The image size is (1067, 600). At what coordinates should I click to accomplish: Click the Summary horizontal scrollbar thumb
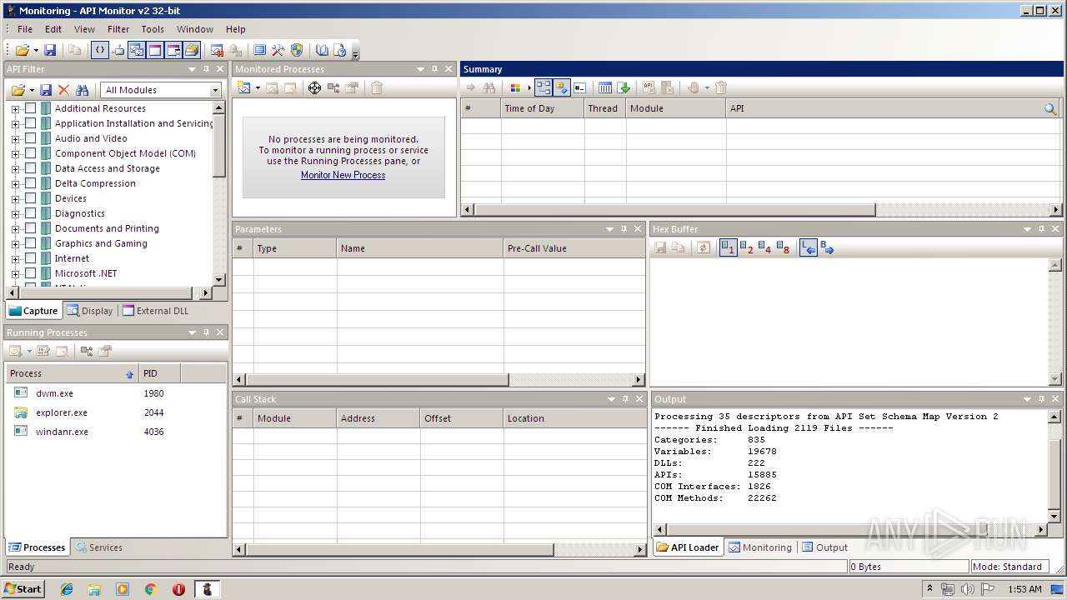tap(674, 210)
